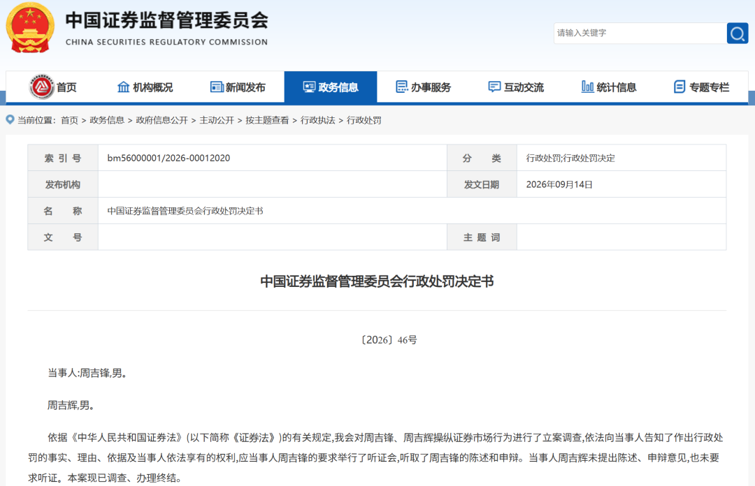Click the newspaper icon beside 新闻发布

[217, 87]
